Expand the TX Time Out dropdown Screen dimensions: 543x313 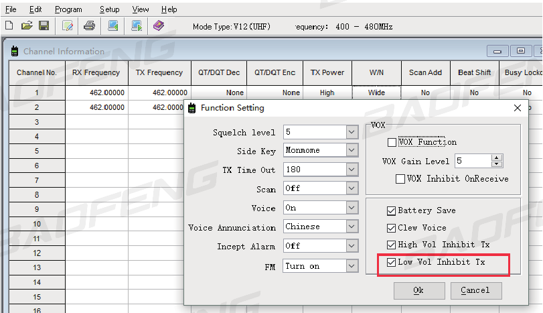(352, 170)
